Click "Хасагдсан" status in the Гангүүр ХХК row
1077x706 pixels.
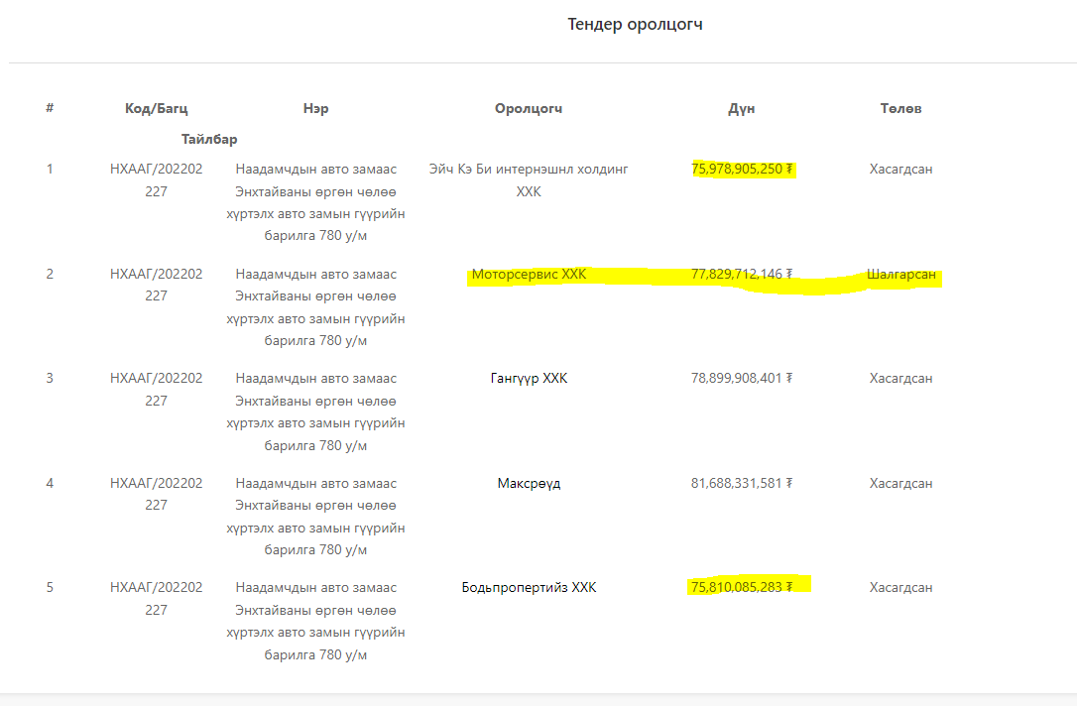point(900,378)
